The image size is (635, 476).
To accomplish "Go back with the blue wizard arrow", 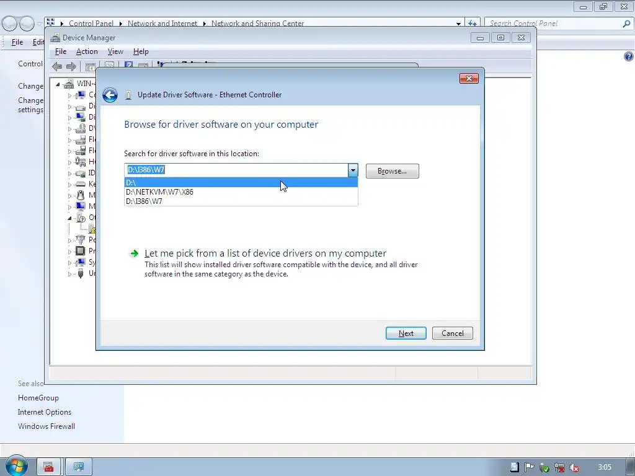I will click(x=110, y=95).
